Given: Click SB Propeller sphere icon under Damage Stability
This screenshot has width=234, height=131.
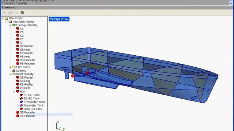Looking at the screenshot, I should [x=18, y=60].
